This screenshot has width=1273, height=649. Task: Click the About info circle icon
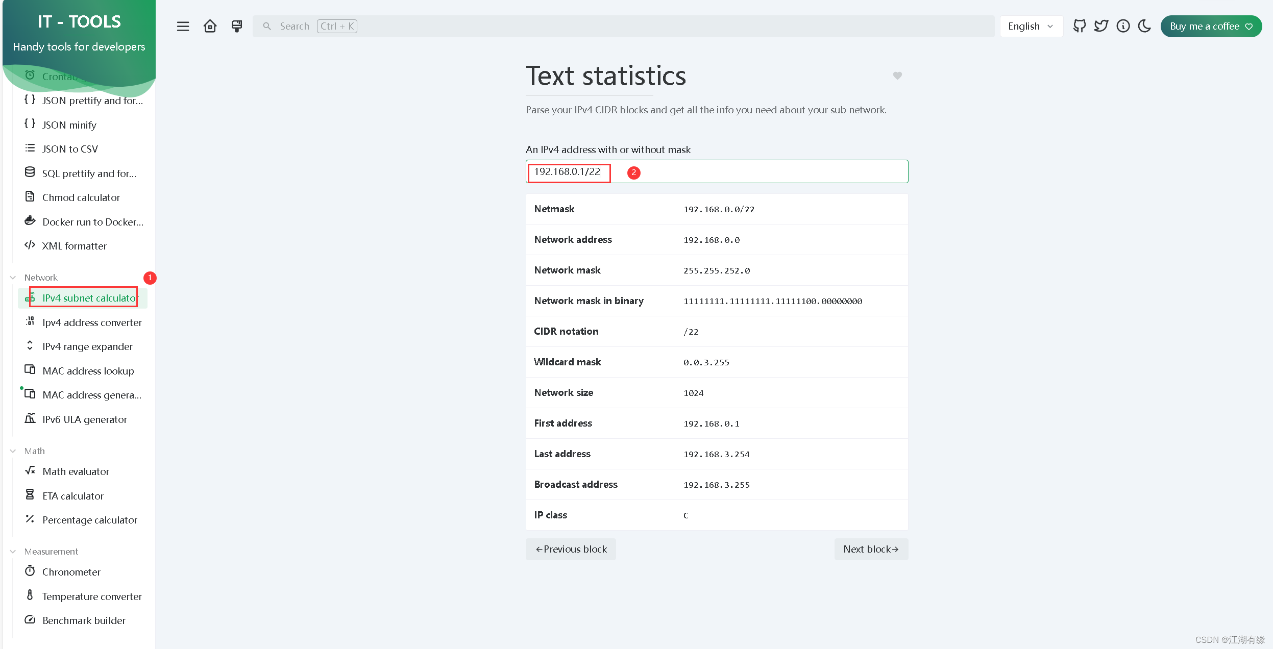pos(1123,26)
